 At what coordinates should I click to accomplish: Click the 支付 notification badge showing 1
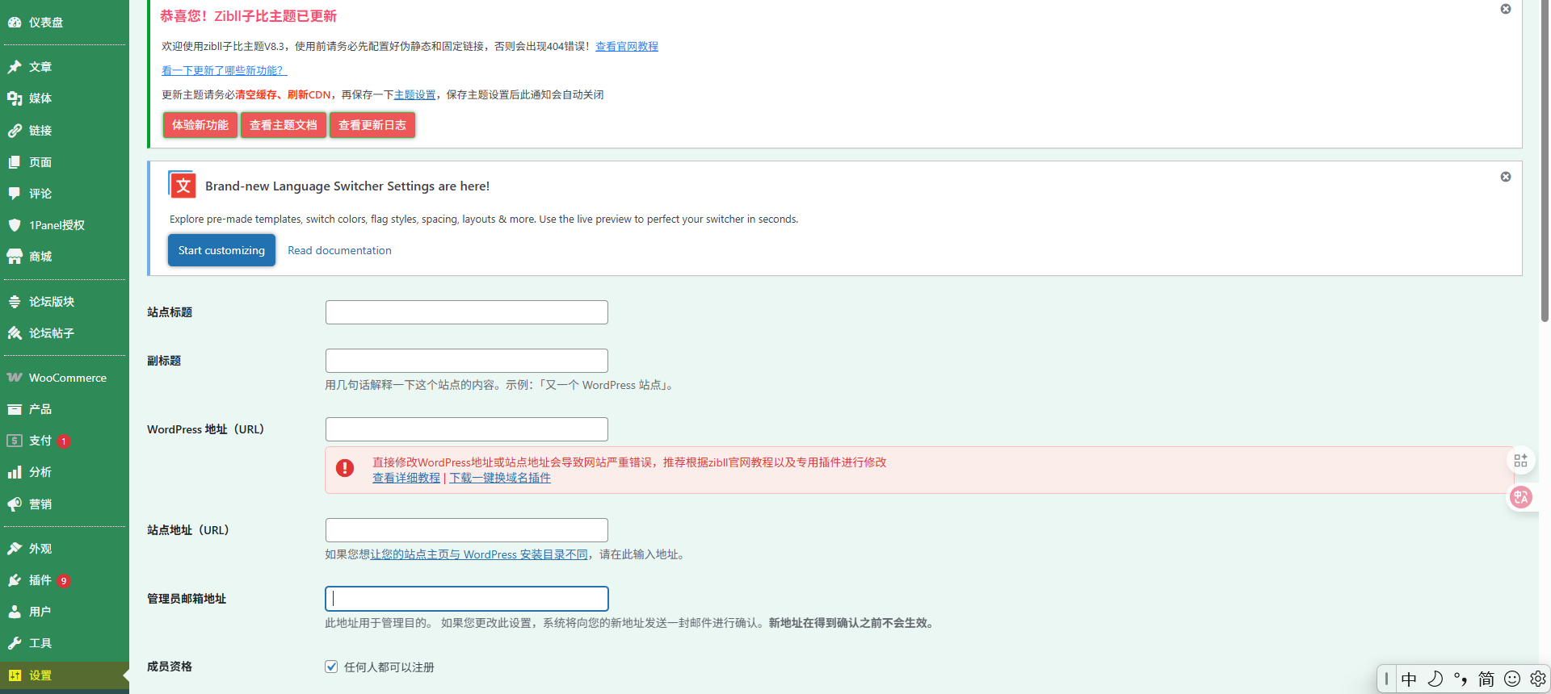[x=64, y=441]
